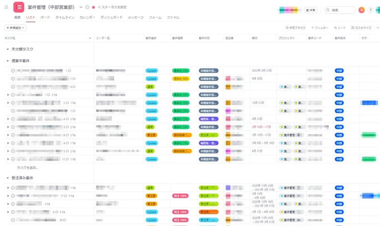Click the yellow 50% pill in 9月30日 row

tap(181, 78)
